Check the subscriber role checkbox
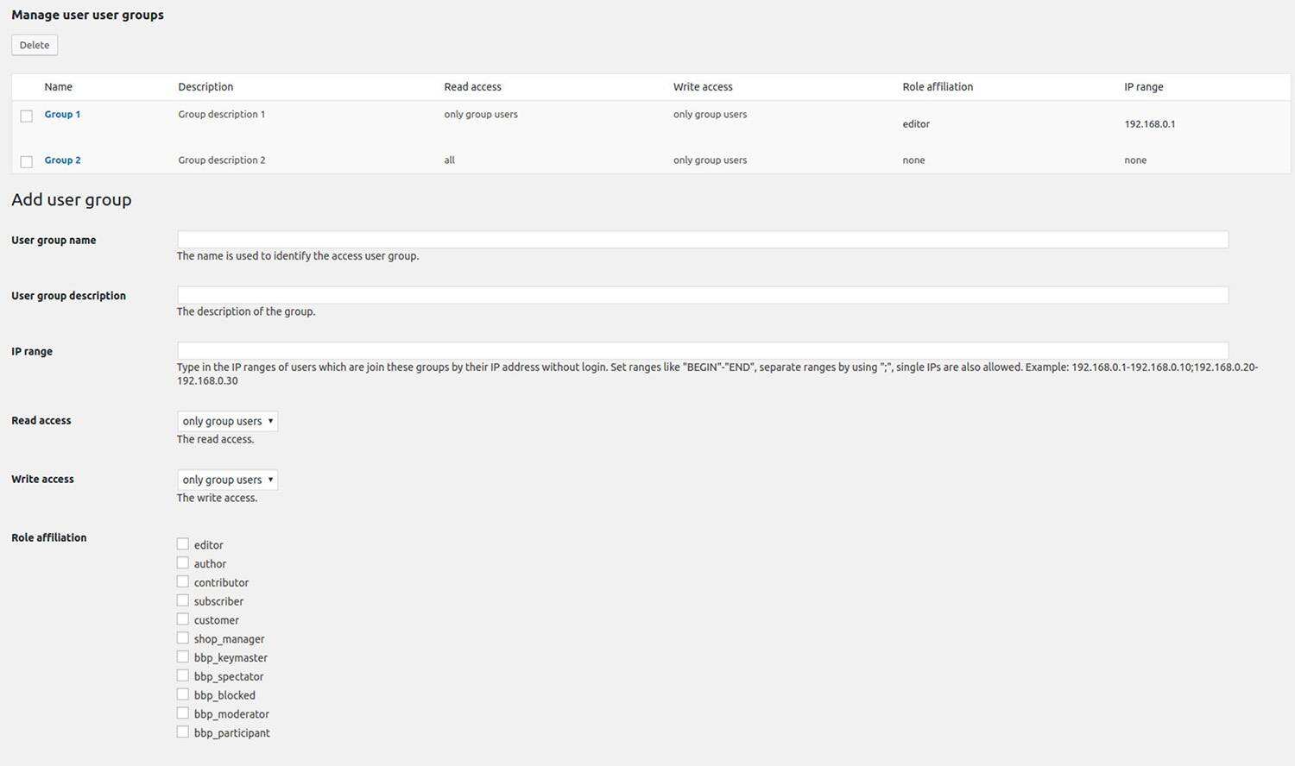 click(183, 600)
